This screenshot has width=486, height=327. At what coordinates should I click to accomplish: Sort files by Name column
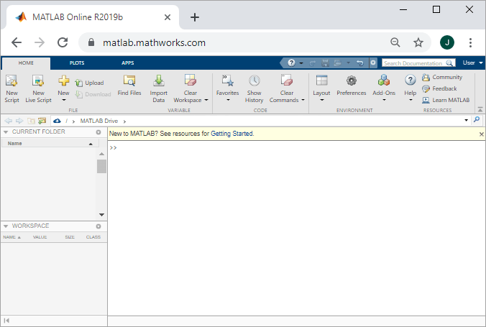pyautogui.click(x=50, y=144)
